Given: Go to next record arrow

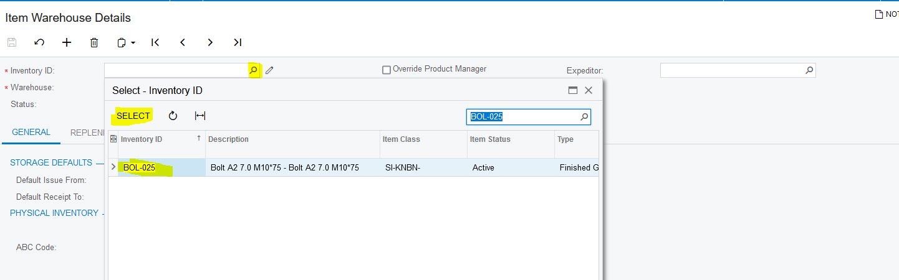Looking at the screenshot, I should click(210, 42).
